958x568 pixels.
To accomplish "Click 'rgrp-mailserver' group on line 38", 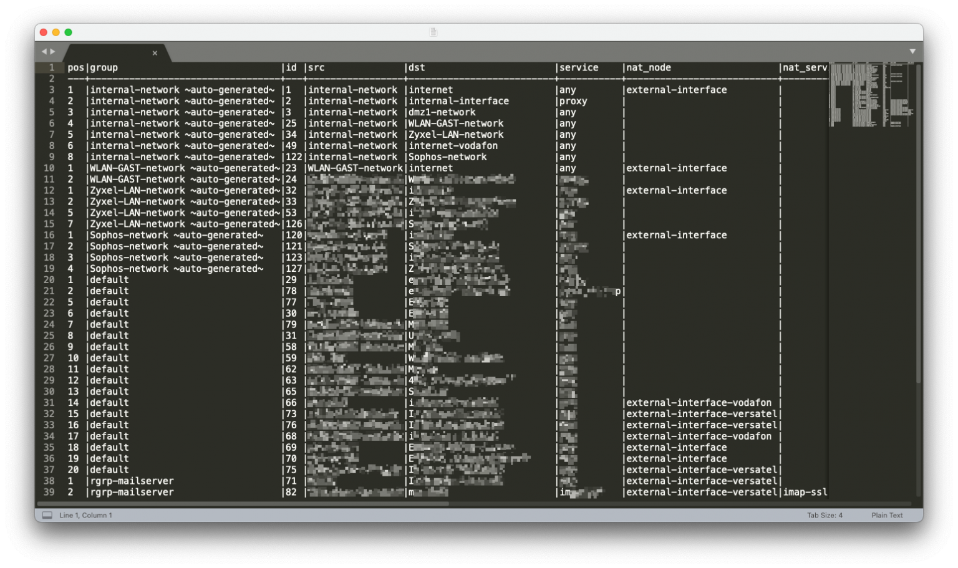I will point(132,481).
